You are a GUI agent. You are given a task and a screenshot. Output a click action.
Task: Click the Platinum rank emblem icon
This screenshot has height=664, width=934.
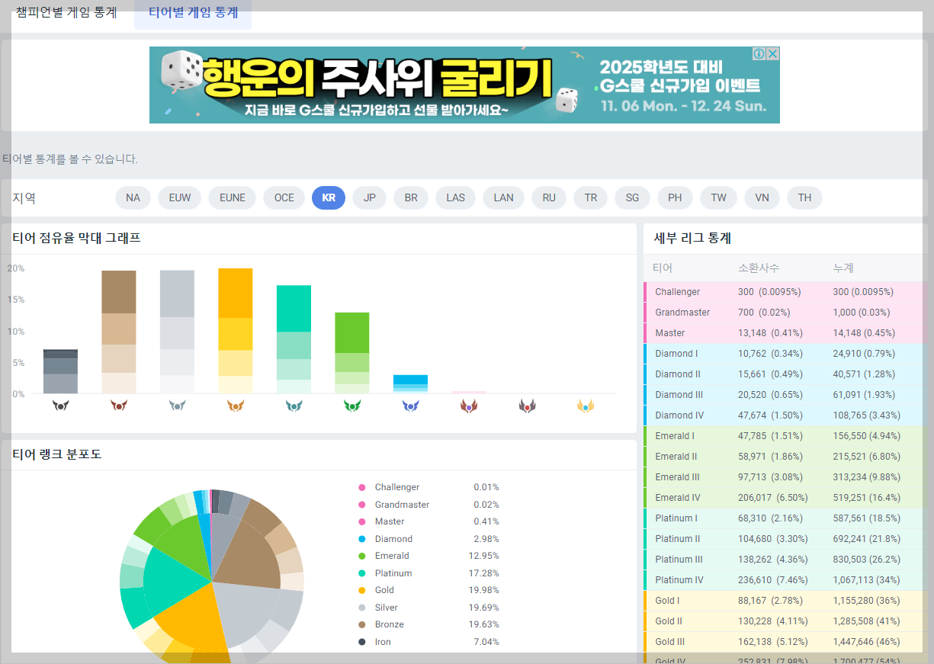coord(294,406)
